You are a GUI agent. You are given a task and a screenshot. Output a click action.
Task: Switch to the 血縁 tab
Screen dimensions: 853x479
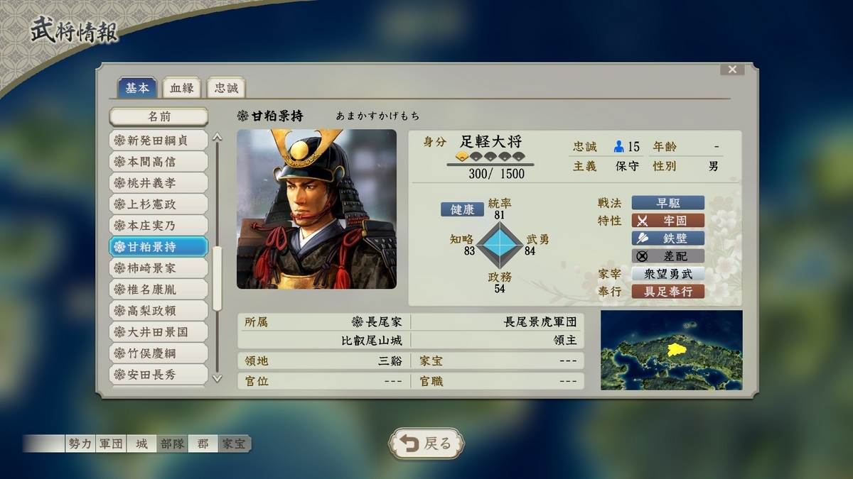(x=182, y=88)
